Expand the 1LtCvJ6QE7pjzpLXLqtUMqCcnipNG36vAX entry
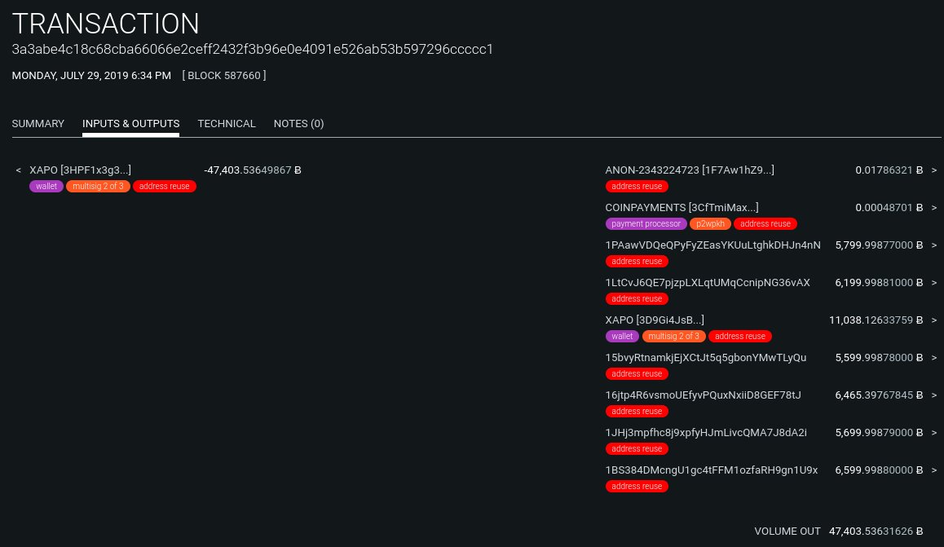 pyautogui.click(x=708, y=282)
